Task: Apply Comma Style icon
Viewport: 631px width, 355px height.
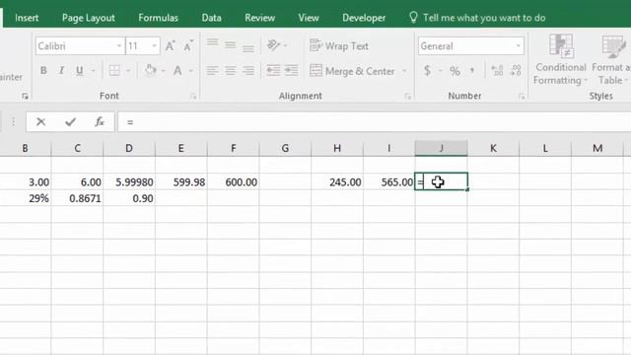Action: pyautogui.click(x=472, y=71)
